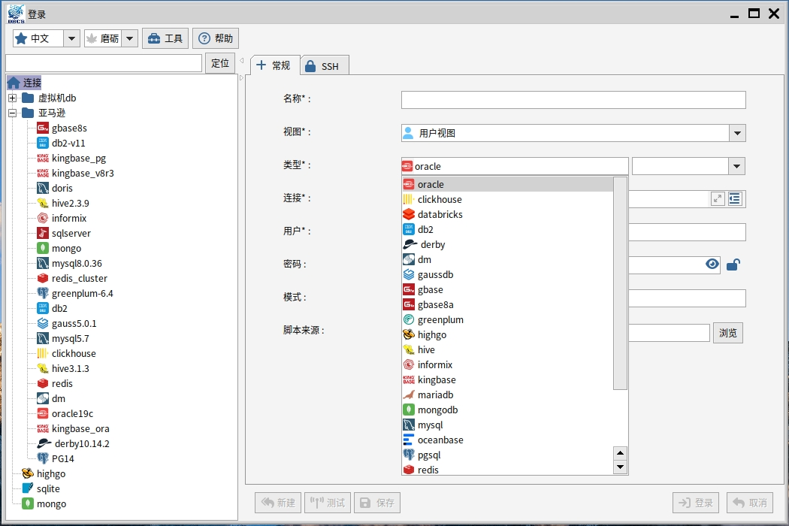Select greenplum-6.4 connection
Image resolution: width=789 pixels, height=526 pixels.
click(x=75, y=294)
